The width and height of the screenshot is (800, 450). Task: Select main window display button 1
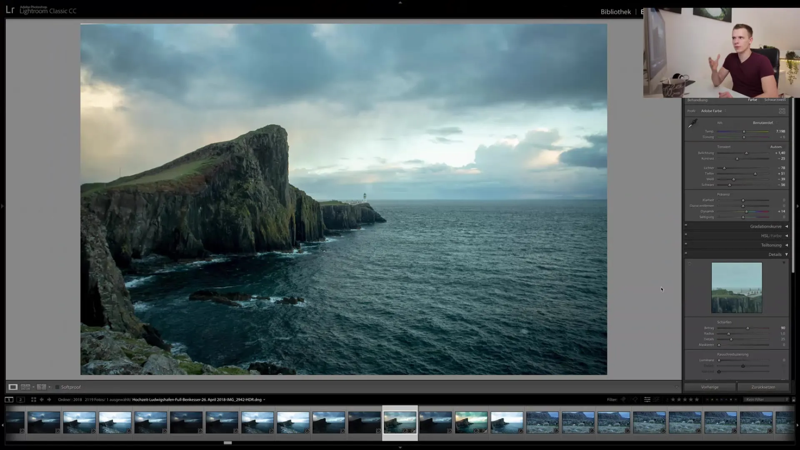pos(9,400)
